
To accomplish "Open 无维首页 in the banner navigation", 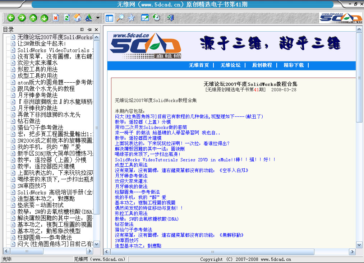I will click(x=199, y=65).
